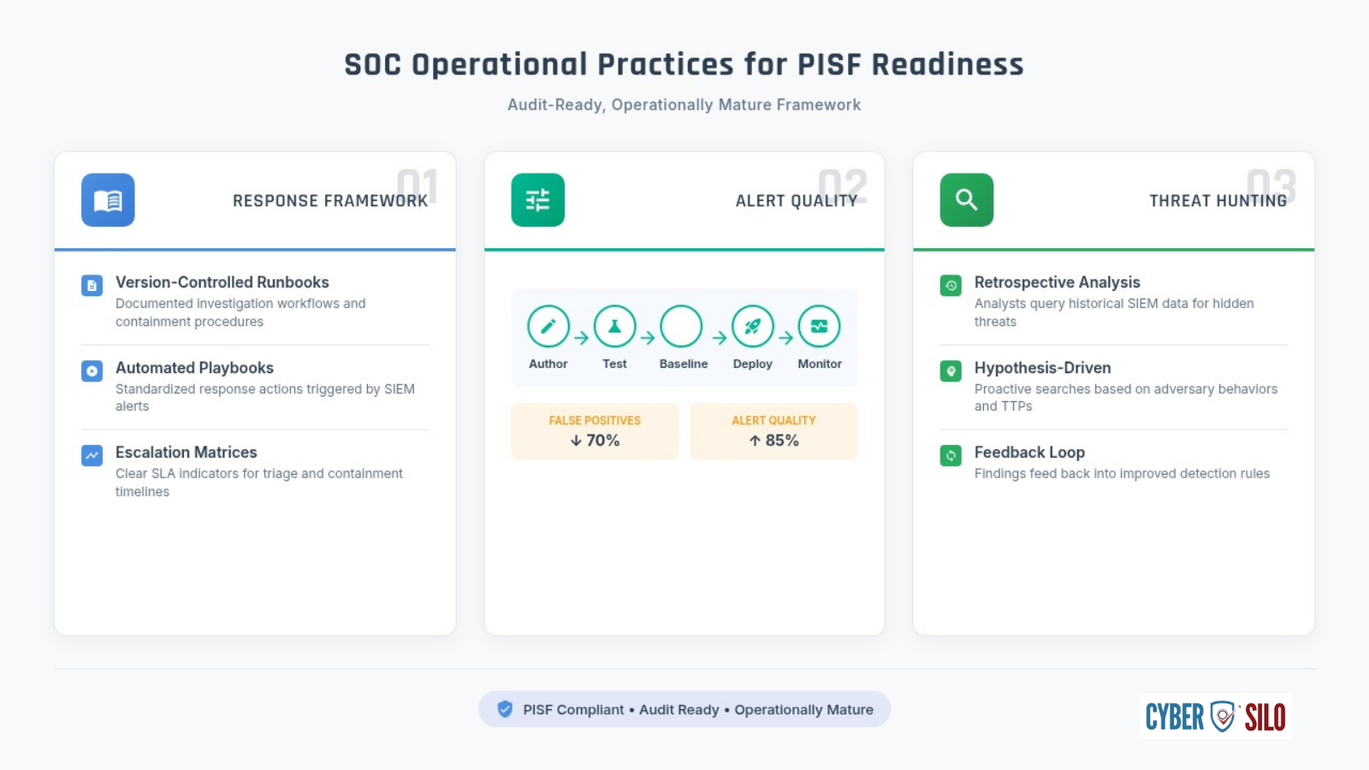1369x770 pixels.
Task: Click the up arrow next to 85%
Action: (755, 441)
